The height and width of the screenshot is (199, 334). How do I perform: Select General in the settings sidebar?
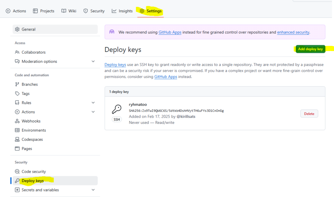click(x=55, y=29)
